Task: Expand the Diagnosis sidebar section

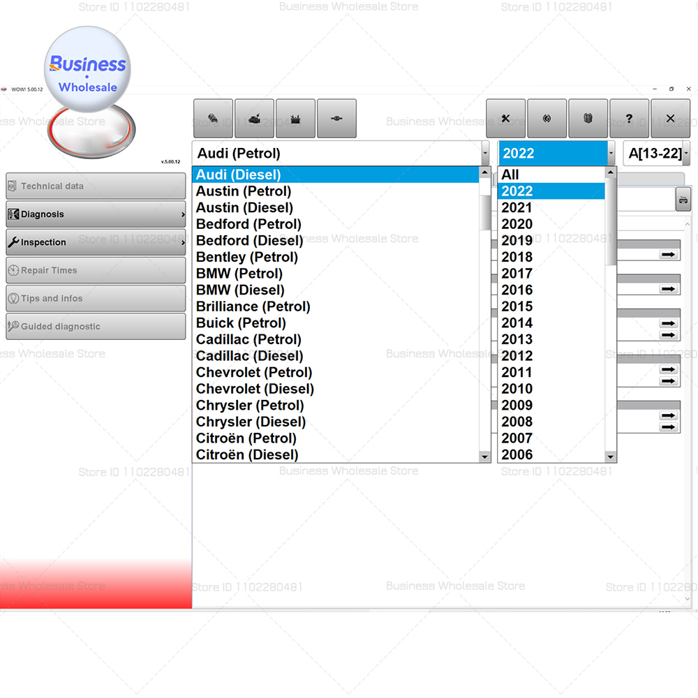Action: 96,214
